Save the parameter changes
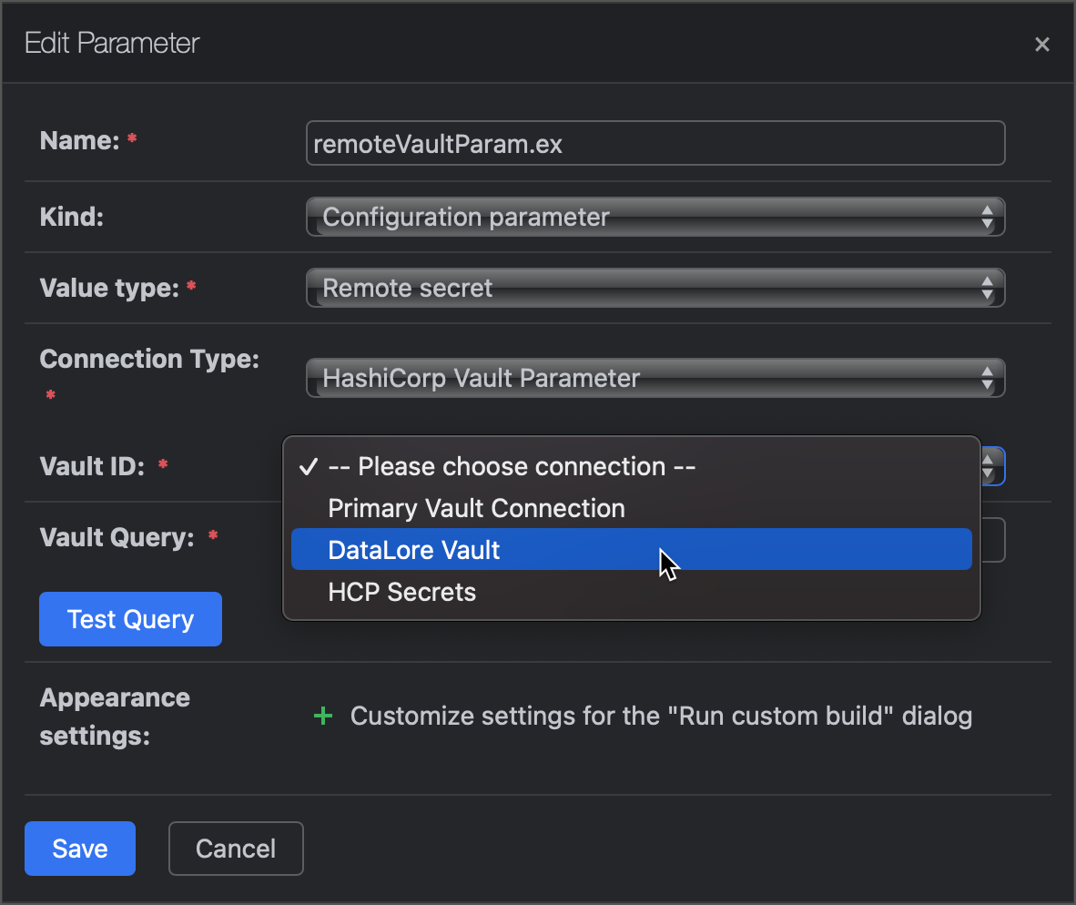The width and height of the screenshot is (1076, 905). point(79,848)
